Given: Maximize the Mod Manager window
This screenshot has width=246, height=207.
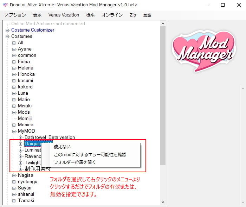Looking at the screenshot, I should coord(223,5).
